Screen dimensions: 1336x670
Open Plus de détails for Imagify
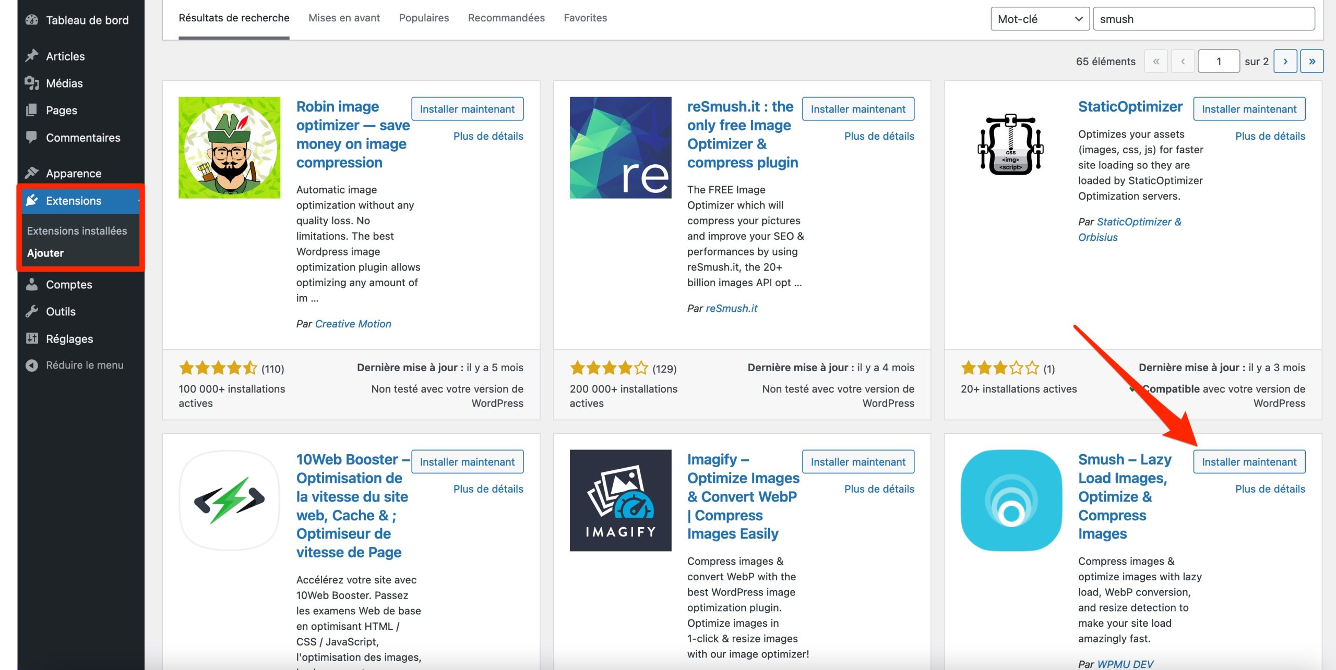click(879, 489)
